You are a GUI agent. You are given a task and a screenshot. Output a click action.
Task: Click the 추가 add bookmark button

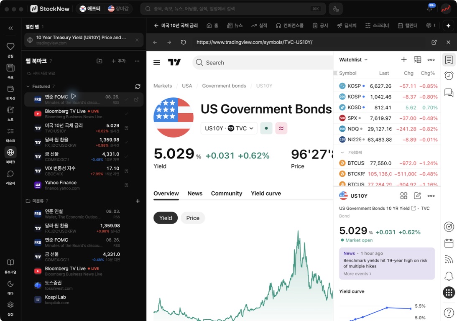pyautogui.click(x=119, y=61)
